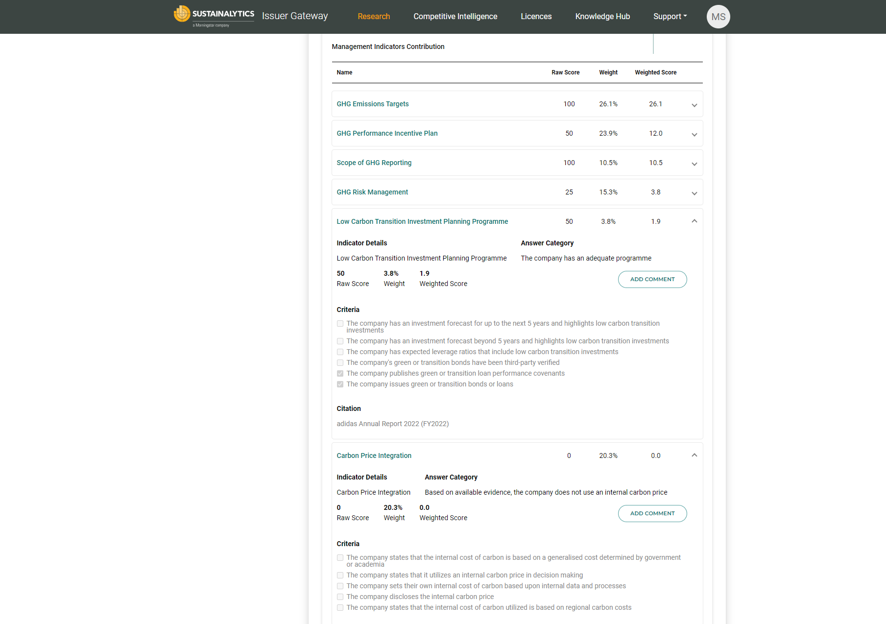Expand the Scope of GHG Reporting chevron
The height and width of the screenshot is (624, 886).
[x=694, y=164]
